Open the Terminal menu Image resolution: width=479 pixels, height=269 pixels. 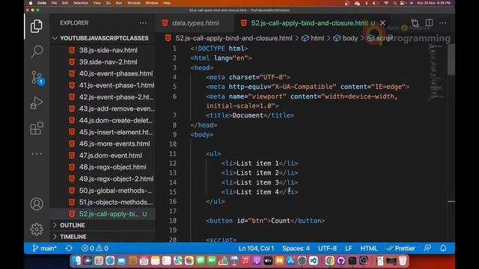point(133,3)
